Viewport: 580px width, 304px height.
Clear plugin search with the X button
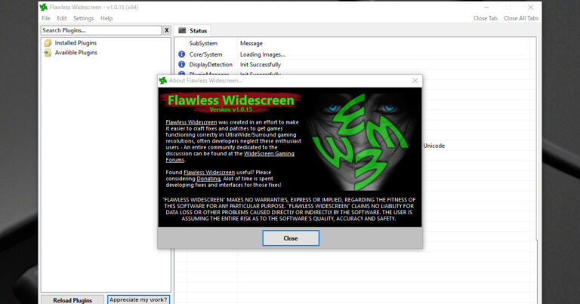[167, 30]
